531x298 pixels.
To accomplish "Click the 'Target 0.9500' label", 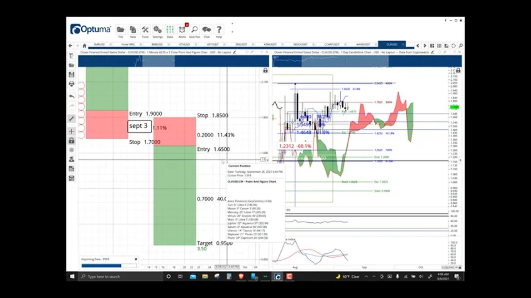I will click(214, 243).
